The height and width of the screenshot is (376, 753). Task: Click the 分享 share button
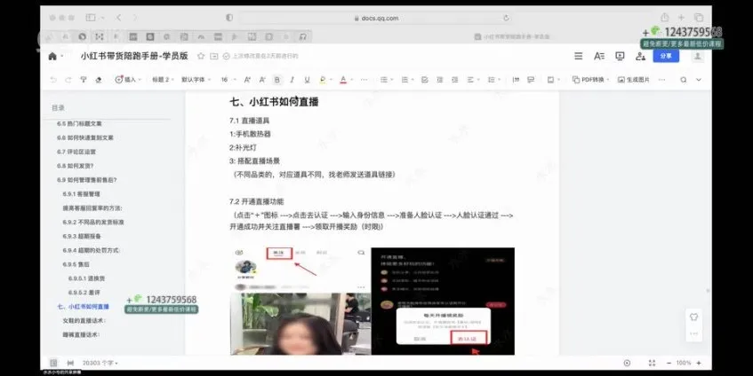coord(665,55)
